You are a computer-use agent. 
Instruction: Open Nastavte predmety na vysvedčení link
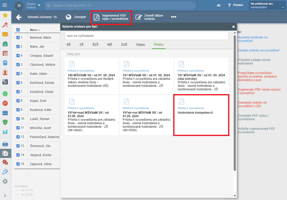click(x=253, y=39)
